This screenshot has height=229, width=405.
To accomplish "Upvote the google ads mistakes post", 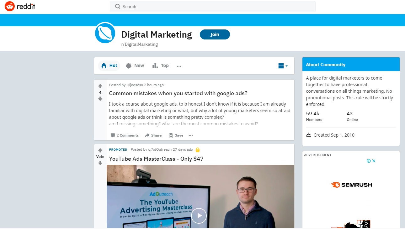I will click(100, 86).
